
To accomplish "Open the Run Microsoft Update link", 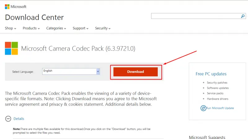I will pyautogui.click(x=220, y=108).
